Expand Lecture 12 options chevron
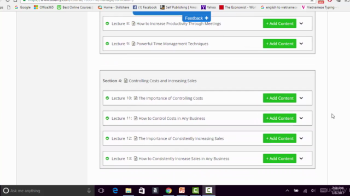Viewport: 350px width, 196px height. pyautogui.click(x=301, y=138)
